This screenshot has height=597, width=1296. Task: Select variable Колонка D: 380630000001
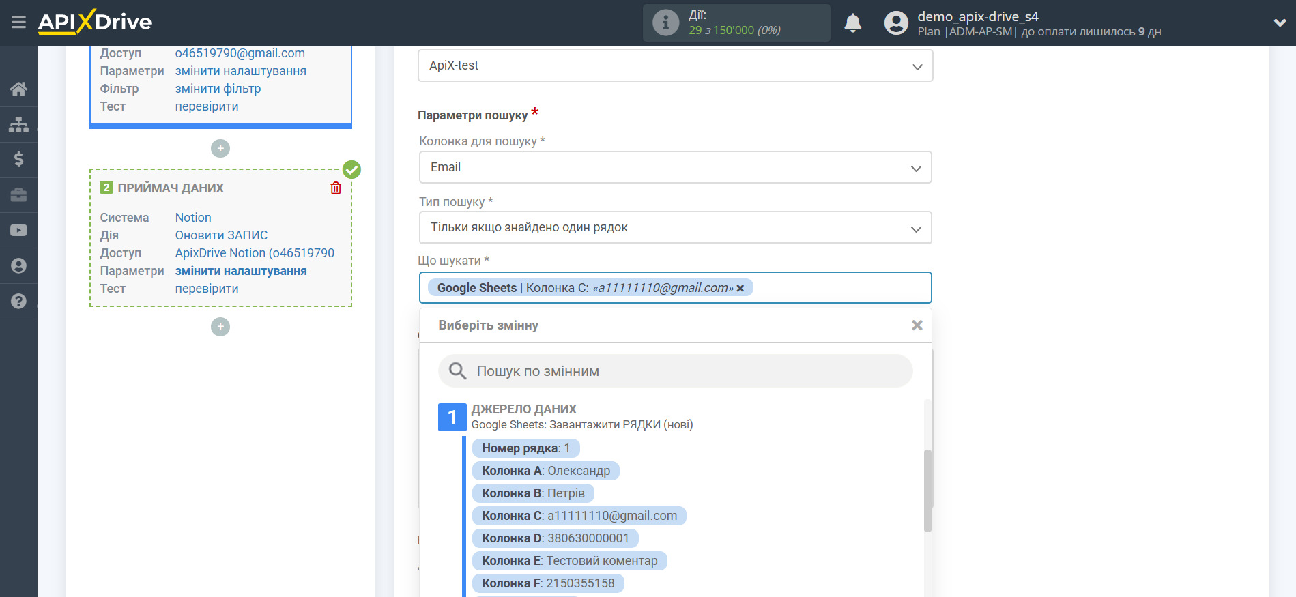pyautogui.click(x=556, y=538)
